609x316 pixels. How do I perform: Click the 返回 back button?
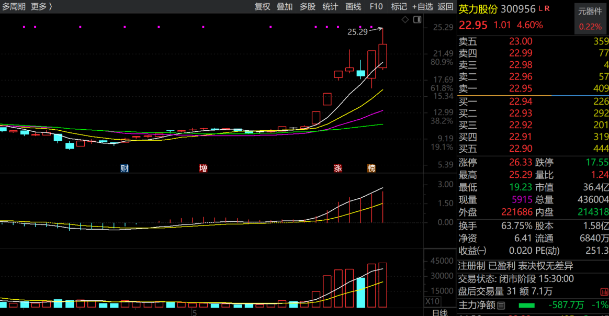tap(445, 7)
